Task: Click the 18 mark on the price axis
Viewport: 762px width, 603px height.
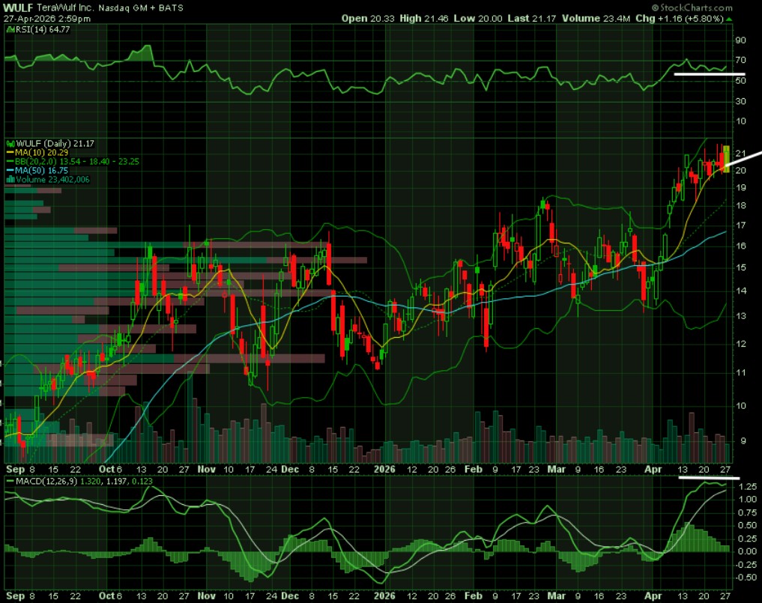Action: click(740, 205)
